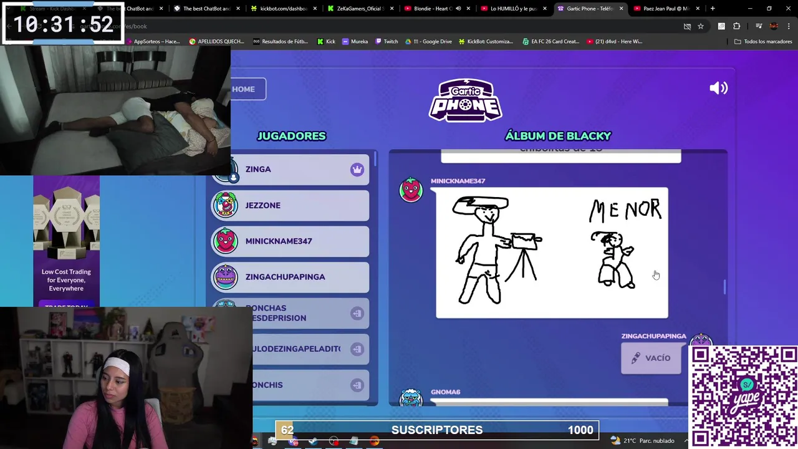The width and height of the screenshot is (798, 449).
Task: Open the Google Drive bookmark
Action: click(x=428, y=42)
